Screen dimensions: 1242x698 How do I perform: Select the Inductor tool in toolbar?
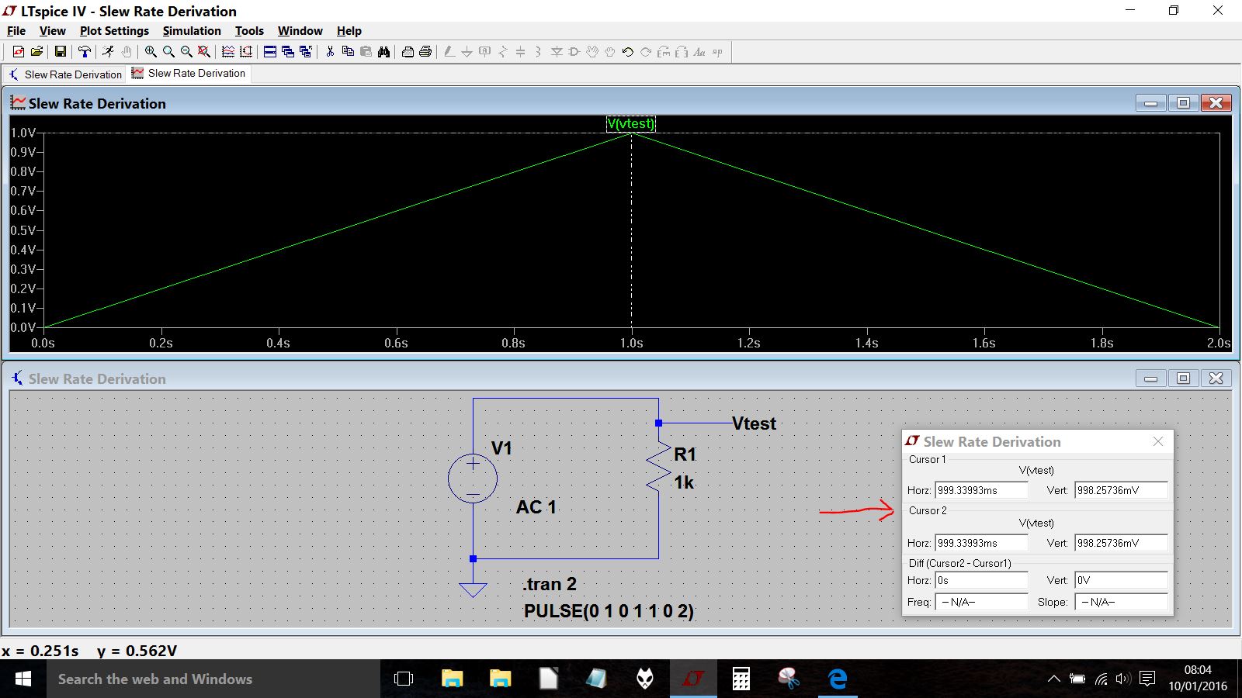tap(539, 52)
